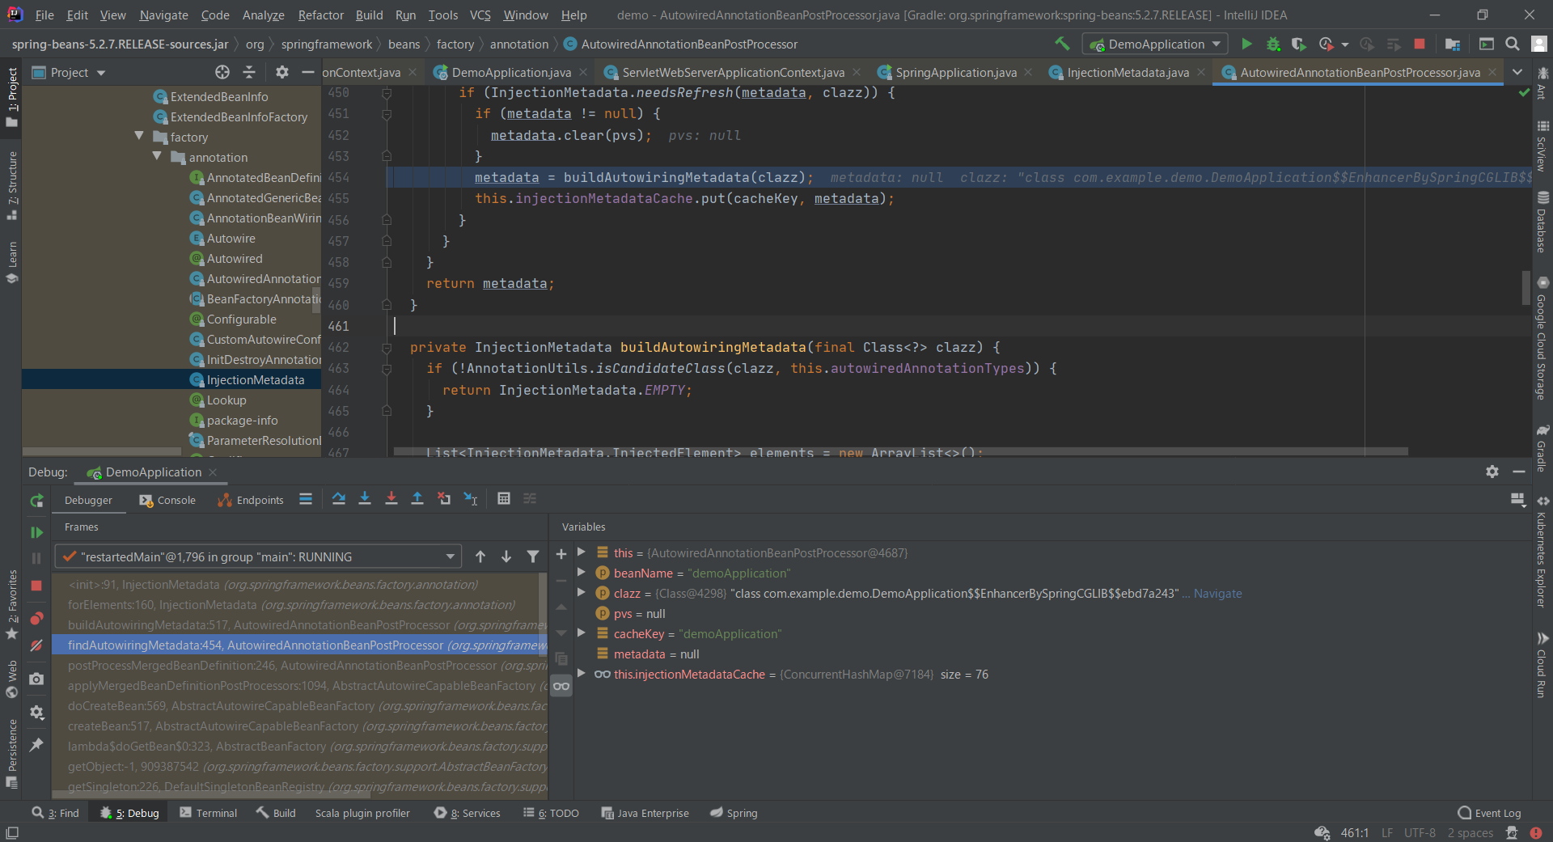The image size is (1553, 842).
Task: Toggle the frames filter funnel icon
Action: click(532, 556)
